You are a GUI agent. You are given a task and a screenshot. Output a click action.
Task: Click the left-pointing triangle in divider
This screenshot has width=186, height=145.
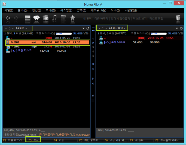click(x=93, y=84)
